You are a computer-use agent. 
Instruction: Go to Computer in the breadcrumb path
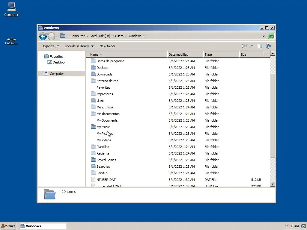[78, 36]
